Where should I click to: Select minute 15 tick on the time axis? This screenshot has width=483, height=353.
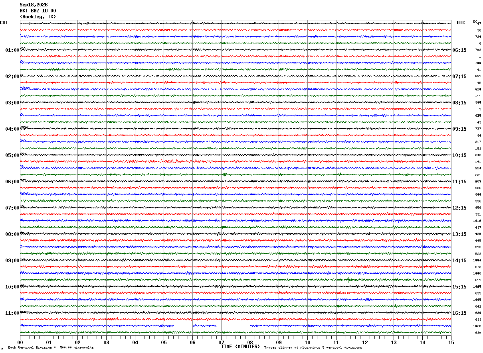451,342
